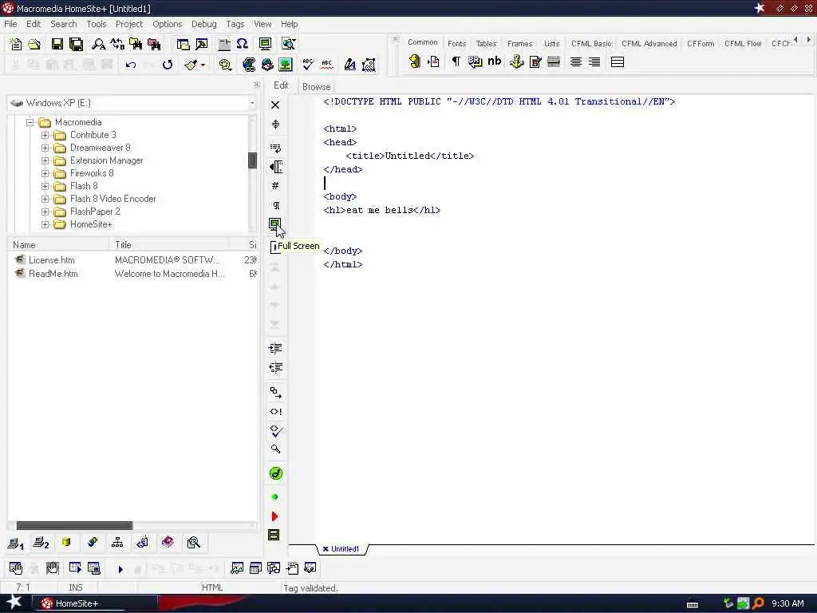Toggle word wrap icon in editor toolbar
Image resolution: width=817 pixels, height=613 pixels.
pos(275,148)
